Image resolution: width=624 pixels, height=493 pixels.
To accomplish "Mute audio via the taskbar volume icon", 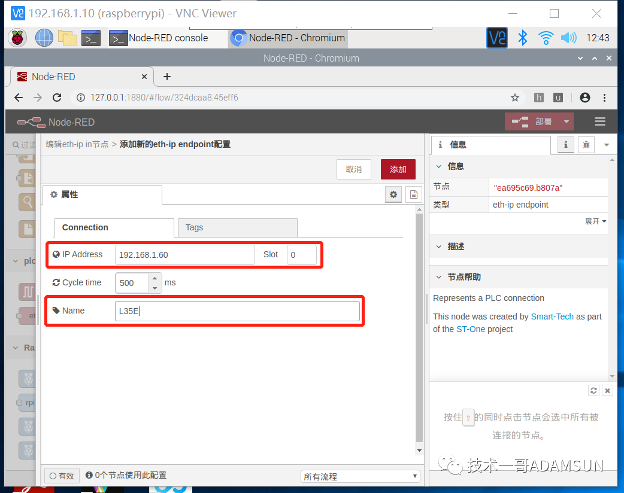I will [568, 38].
